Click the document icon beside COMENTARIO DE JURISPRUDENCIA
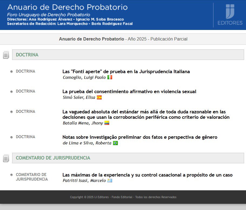Screen dimensions: 246x210 pos(5,158)
